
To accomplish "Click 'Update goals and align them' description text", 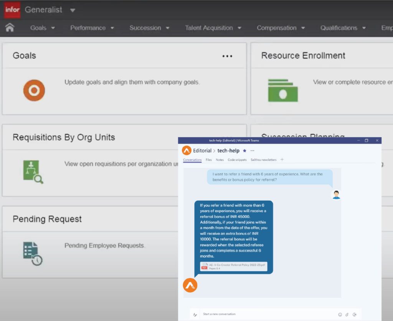I will pos(132,82).
